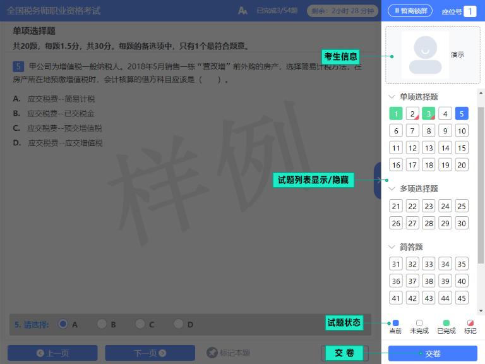
Task: Jump to question 1 in the list
Action: [x=396, y=114]
